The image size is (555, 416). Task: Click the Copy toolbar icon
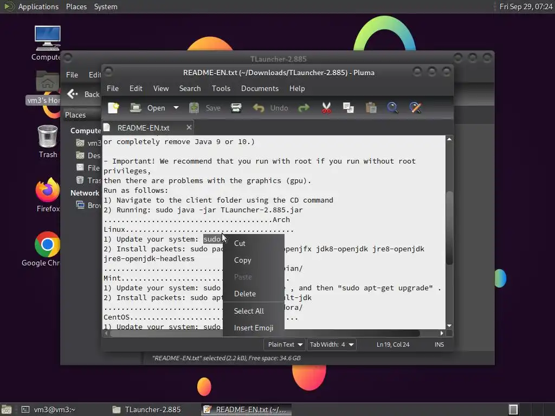(349, 108)
